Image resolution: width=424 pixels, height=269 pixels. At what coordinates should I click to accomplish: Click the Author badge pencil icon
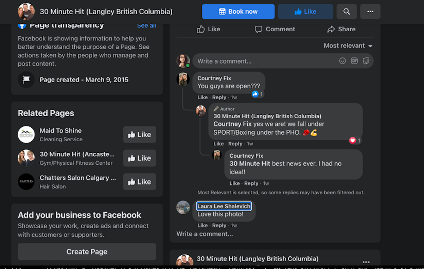point(216,109)
